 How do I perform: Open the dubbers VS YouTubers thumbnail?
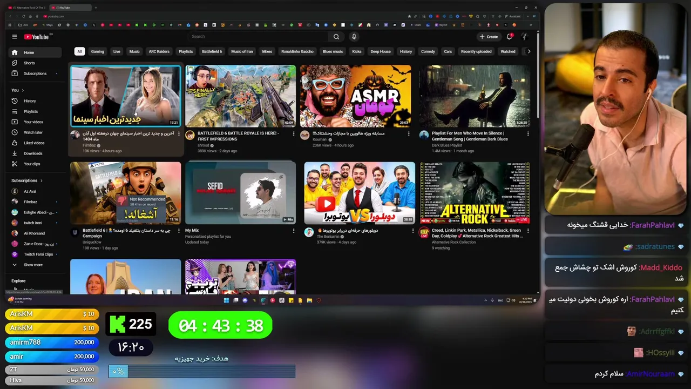pyautogui.click(x=360, y=193)
